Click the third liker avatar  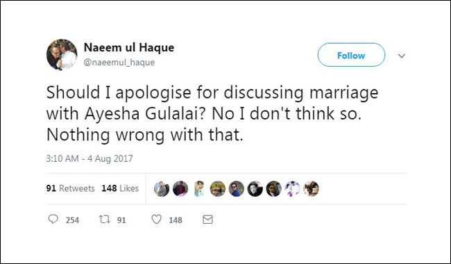pos(199,189)
